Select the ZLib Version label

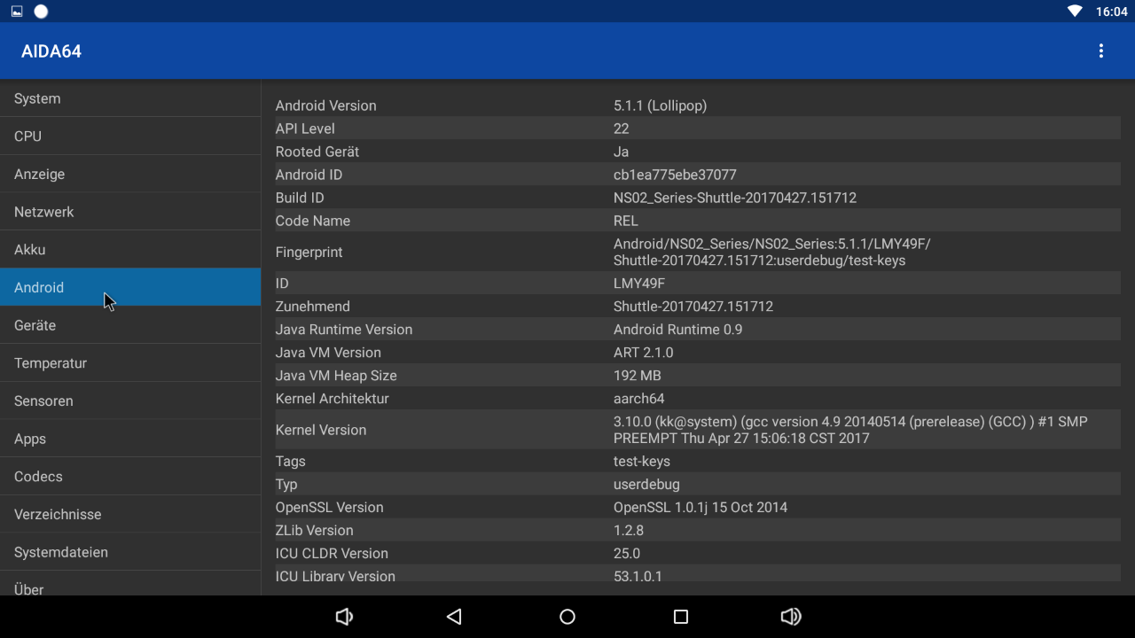point(314,531)
